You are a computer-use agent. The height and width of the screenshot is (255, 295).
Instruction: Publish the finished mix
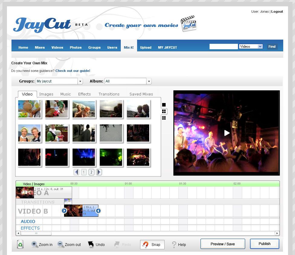[x=264, y=244]
